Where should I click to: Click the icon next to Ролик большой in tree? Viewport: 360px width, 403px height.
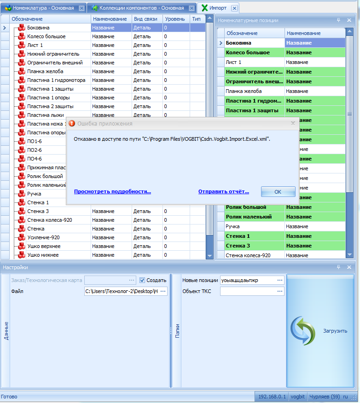tap(22, 176)
